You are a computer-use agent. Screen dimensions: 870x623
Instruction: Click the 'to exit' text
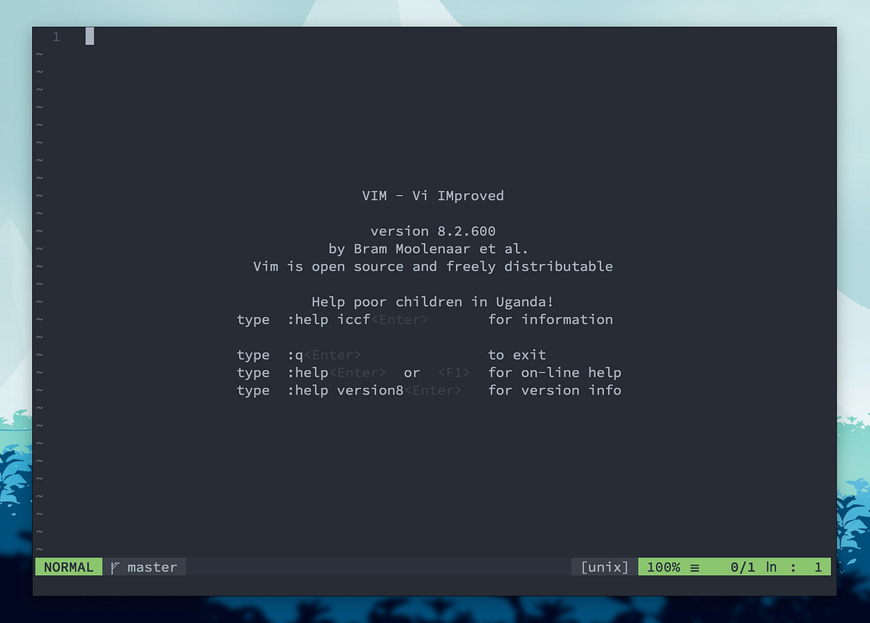pyautogui.click(x=517, y=355)
